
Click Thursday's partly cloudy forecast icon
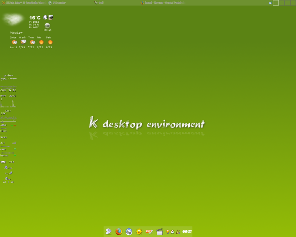(x=32, y=42)
